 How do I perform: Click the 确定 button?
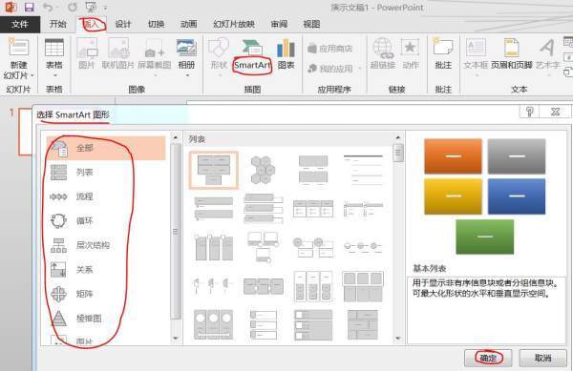pyautogui.click(x=488, y=358)
